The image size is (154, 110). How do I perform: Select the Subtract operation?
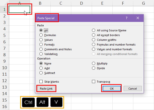[x=41, y=73]
